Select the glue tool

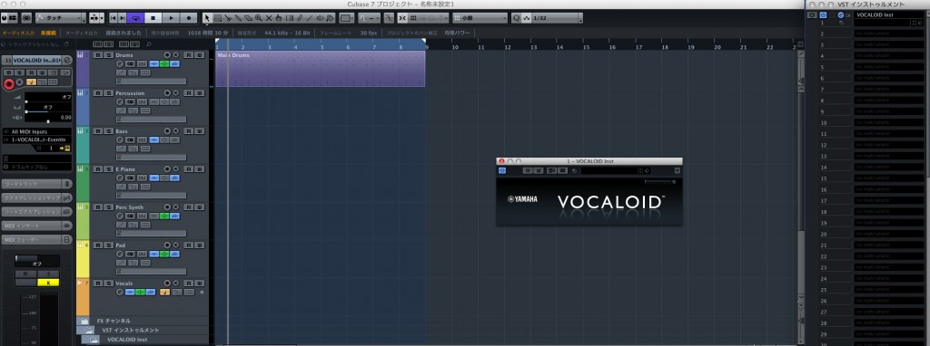(x=238, y=18)
